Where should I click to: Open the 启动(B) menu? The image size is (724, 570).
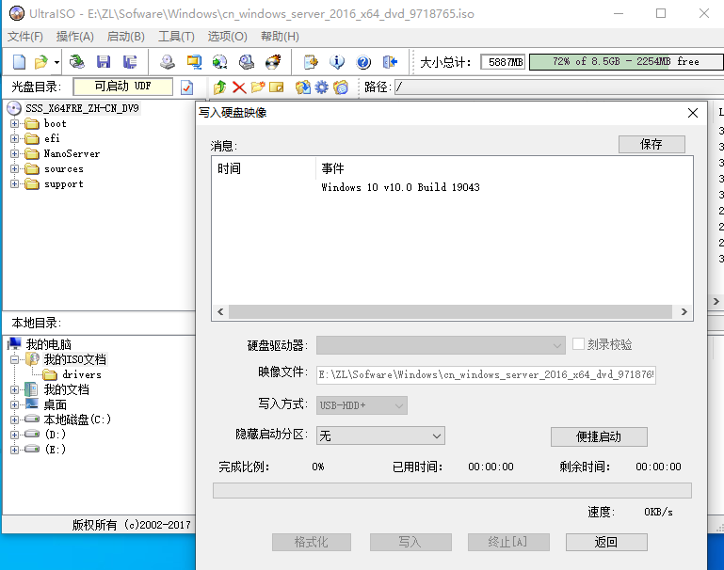[x=125, y=37]
